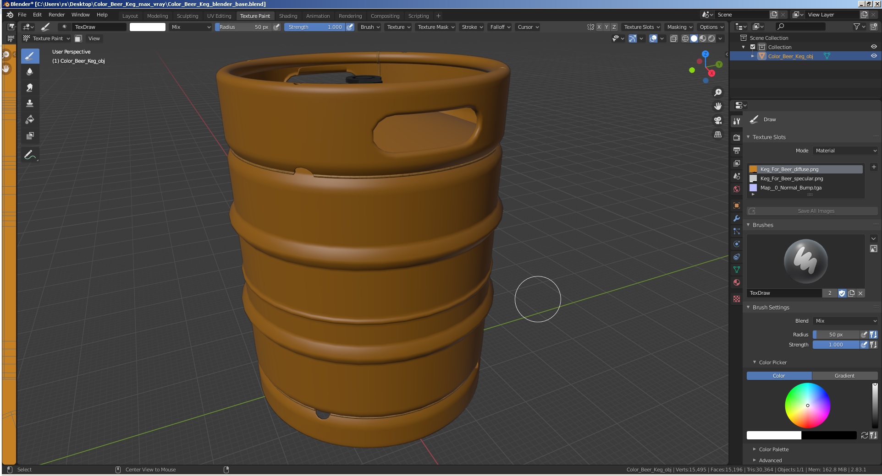Click the white brush color swatch in header

[x=148, y=27]
